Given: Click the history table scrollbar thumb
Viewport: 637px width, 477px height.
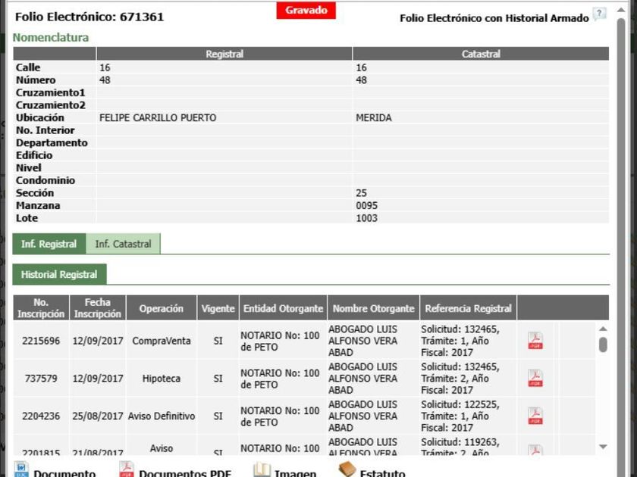Looking at the screenshot, I should (x=603, y=344).
